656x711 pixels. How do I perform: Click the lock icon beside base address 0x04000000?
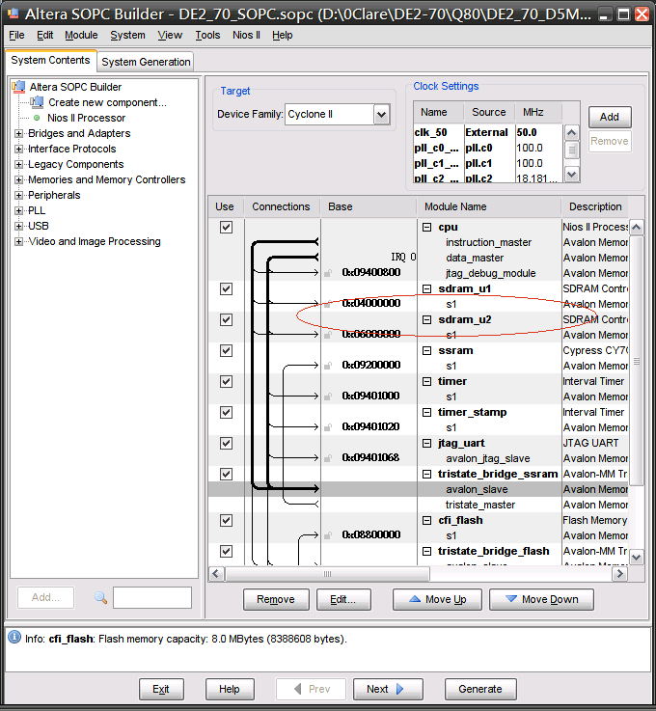coord(329,304)
